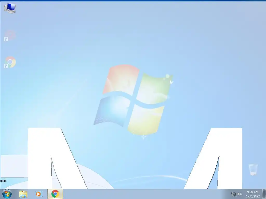Open the Computer desktop icon
Viewport: 266px width, 199px height.
point(10,8)
